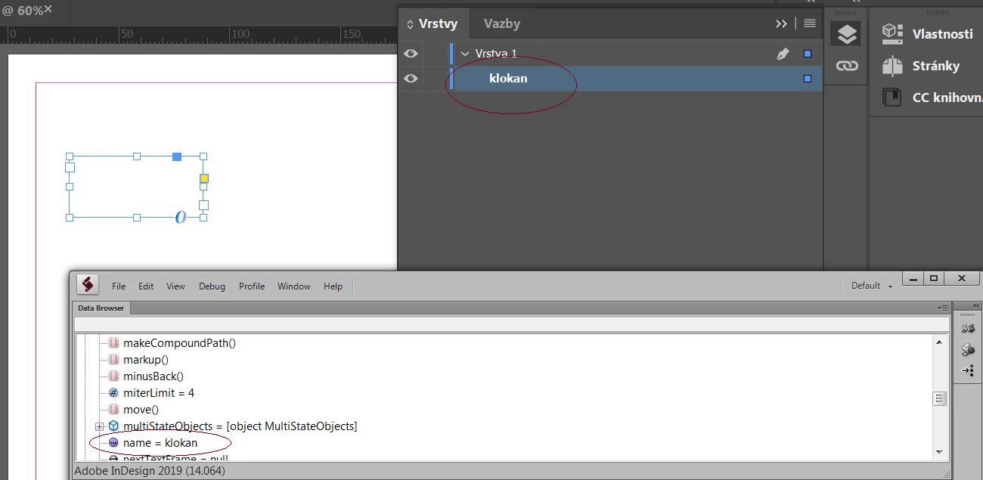Open the View menu in ExtendScript Toolkit
The width and height of the screenshot is (983, 480).
pyautogui.click(x=175, y=286)
